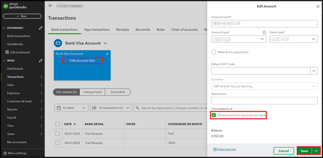Viewport: 323px width, 158px height.
Task: Open the Bank transactions bookmark
Action: coord(18,36)
